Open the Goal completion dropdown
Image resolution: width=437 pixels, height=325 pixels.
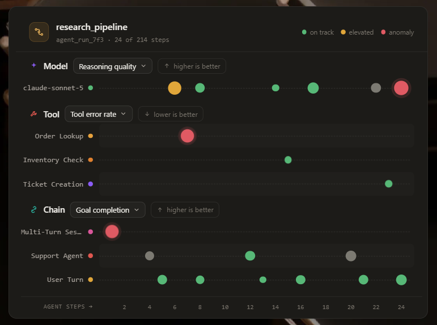108,210
